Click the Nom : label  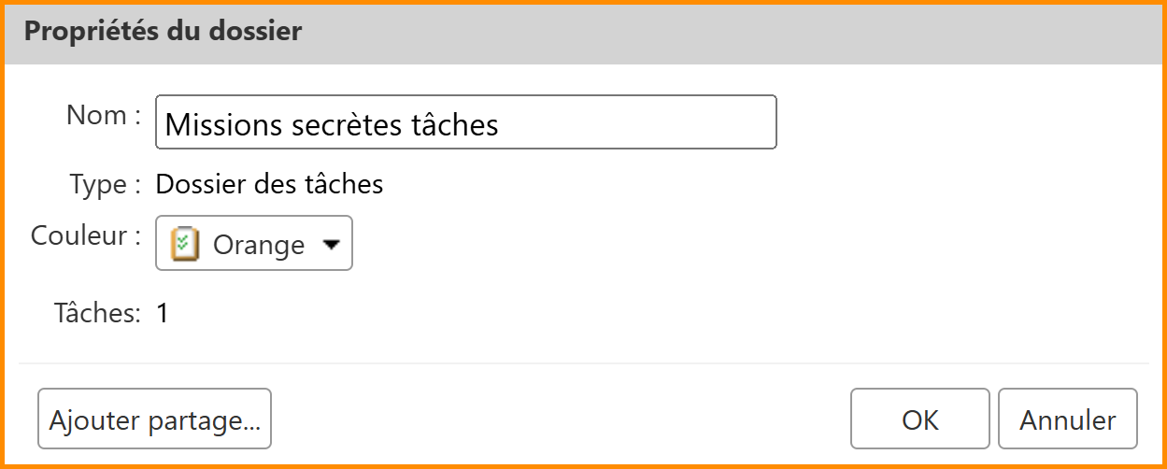point(103,116)
